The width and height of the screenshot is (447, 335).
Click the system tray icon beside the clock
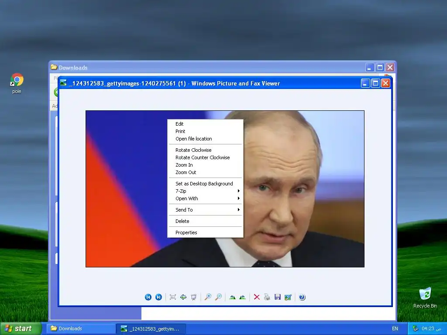click(x=416, y=328)
